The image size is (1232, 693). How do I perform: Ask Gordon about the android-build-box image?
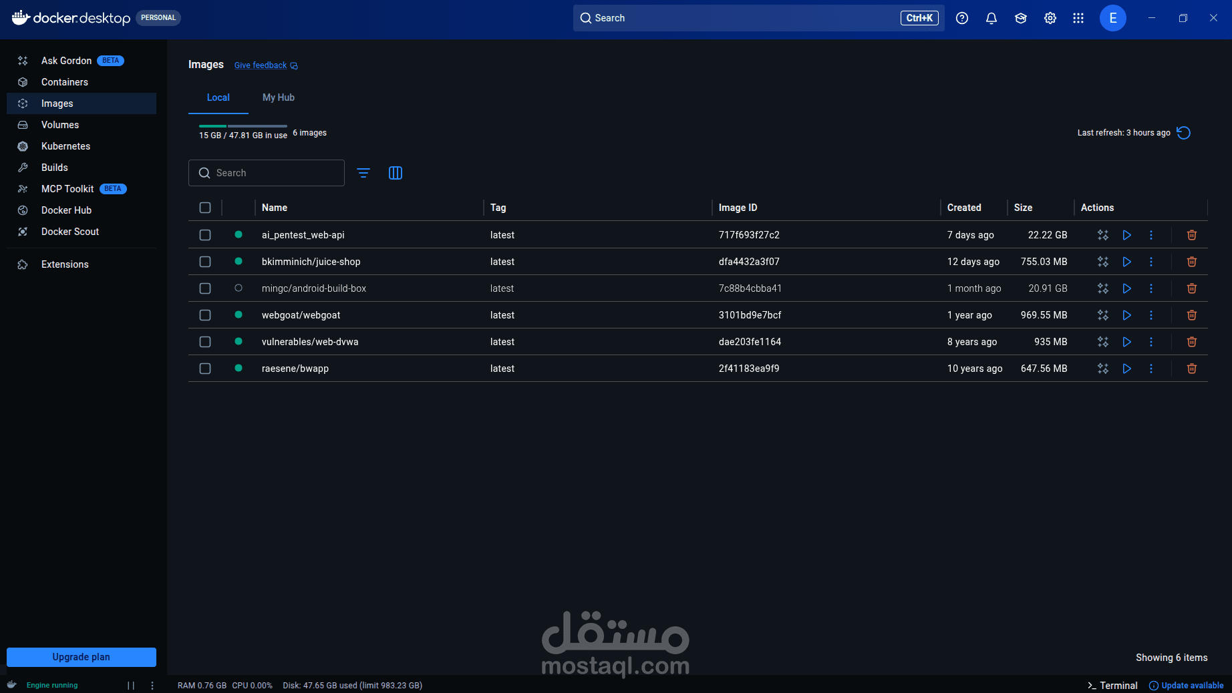tap(1103, 288)
